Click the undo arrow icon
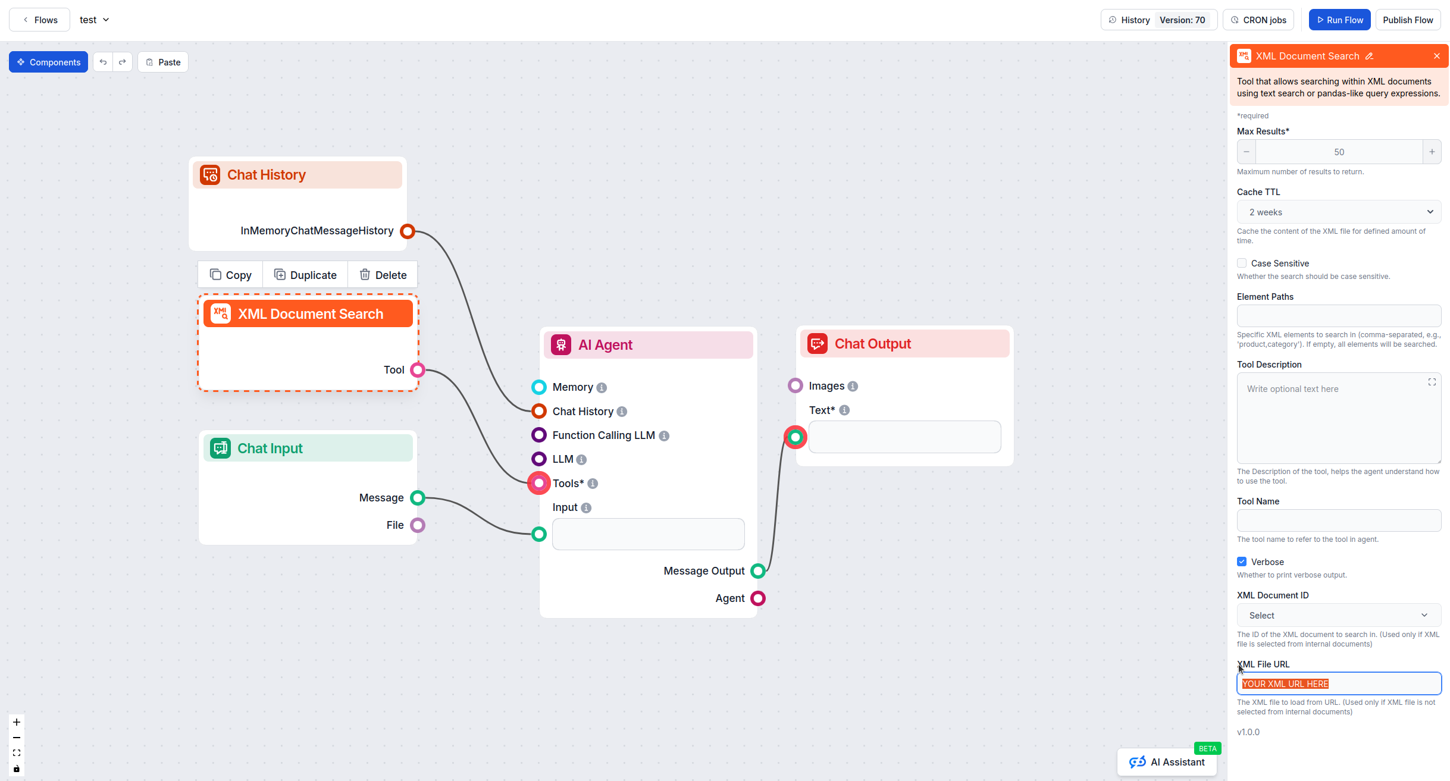Screen dimensions: 1450x781 point(103,62)
